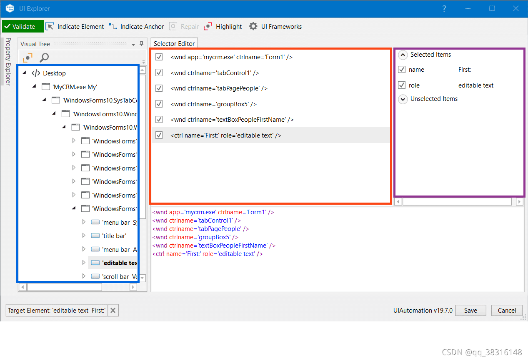Image resolution: width=528 pixels, height=361 pixels.
Task: Click the Indicate Anchor icon
Action: [113, 26]
